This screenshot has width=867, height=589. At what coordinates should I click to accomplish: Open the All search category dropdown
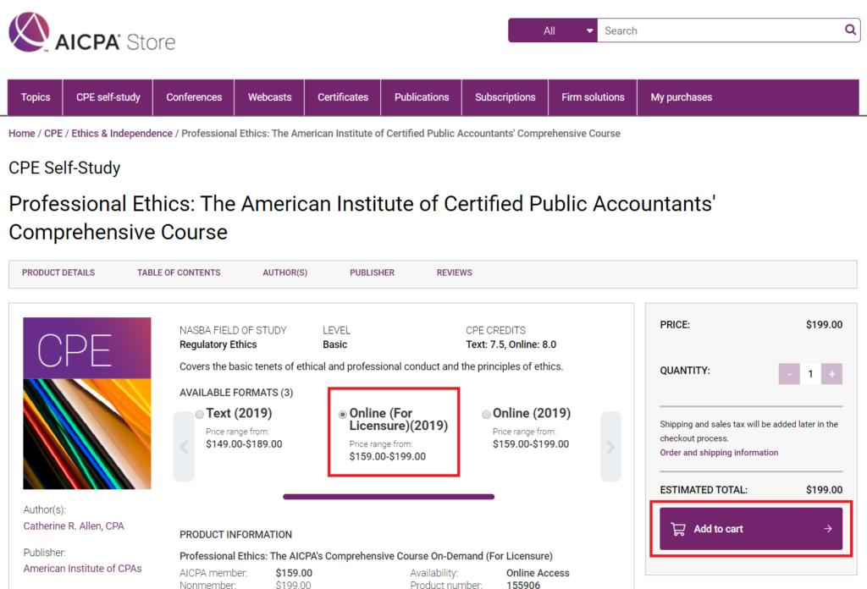click(553, 30)
